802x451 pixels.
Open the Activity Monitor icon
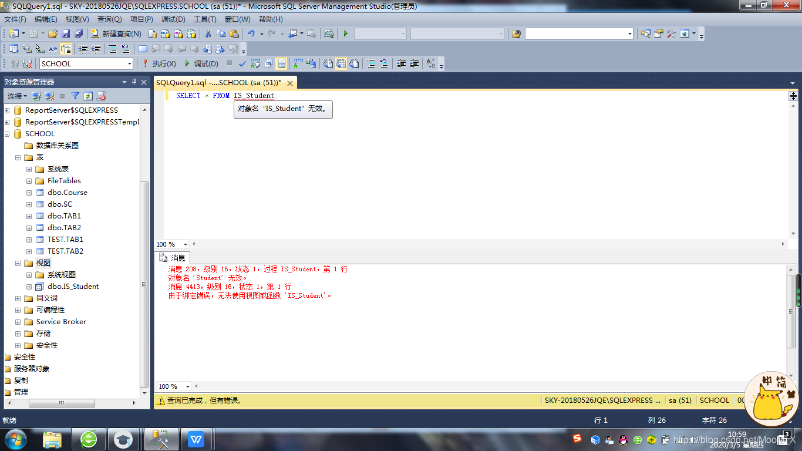point(329,33)
